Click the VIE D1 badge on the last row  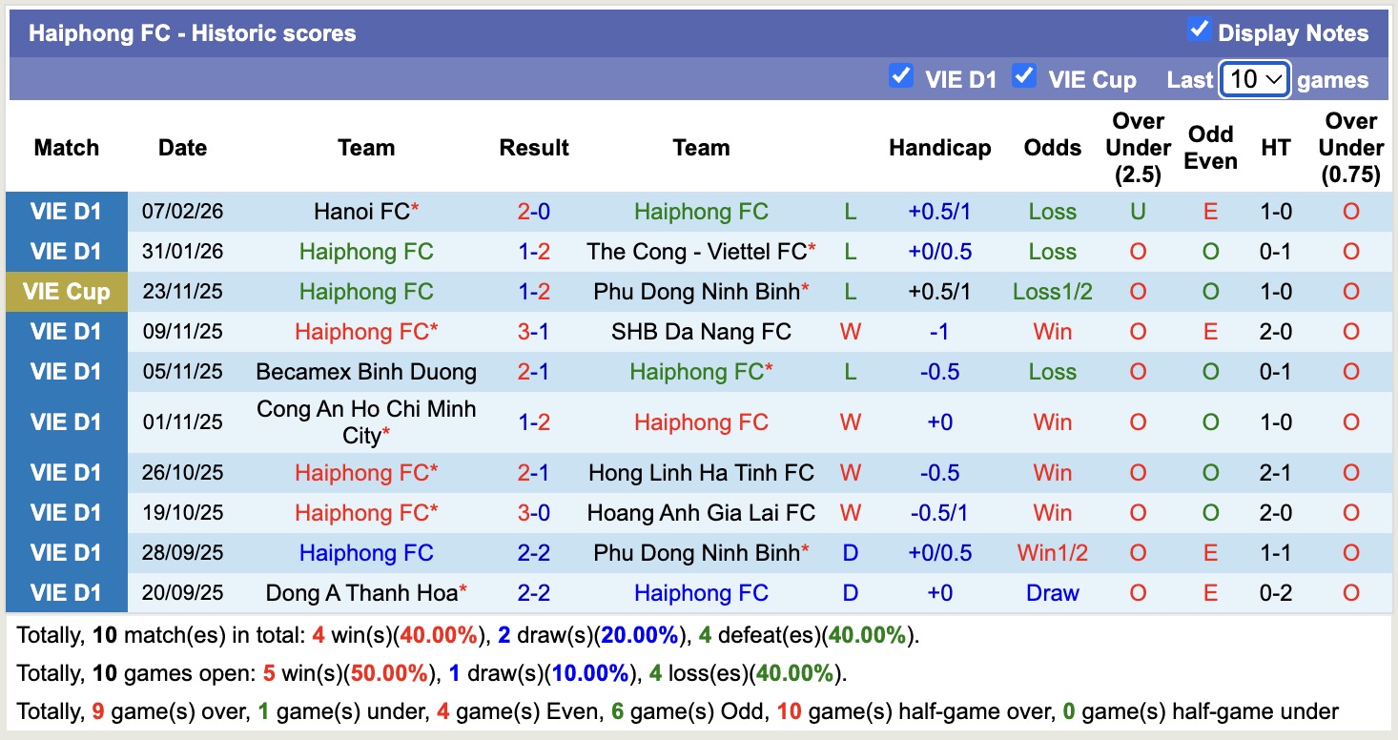[x=66, y=592]
